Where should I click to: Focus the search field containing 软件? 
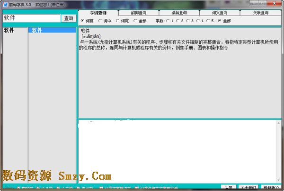[32, 18]
